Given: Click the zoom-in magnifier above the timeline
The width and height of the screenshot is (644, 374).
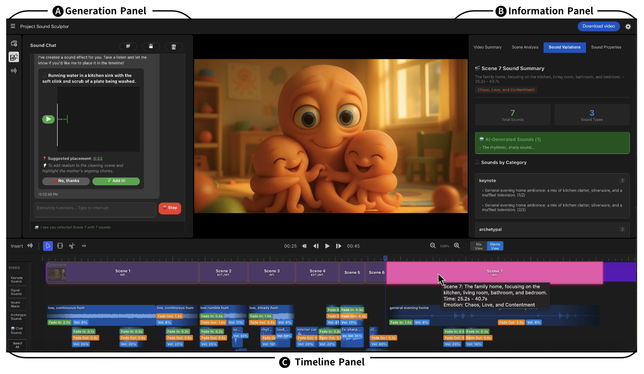Looking at the screenshot, I should click(457, 245).
